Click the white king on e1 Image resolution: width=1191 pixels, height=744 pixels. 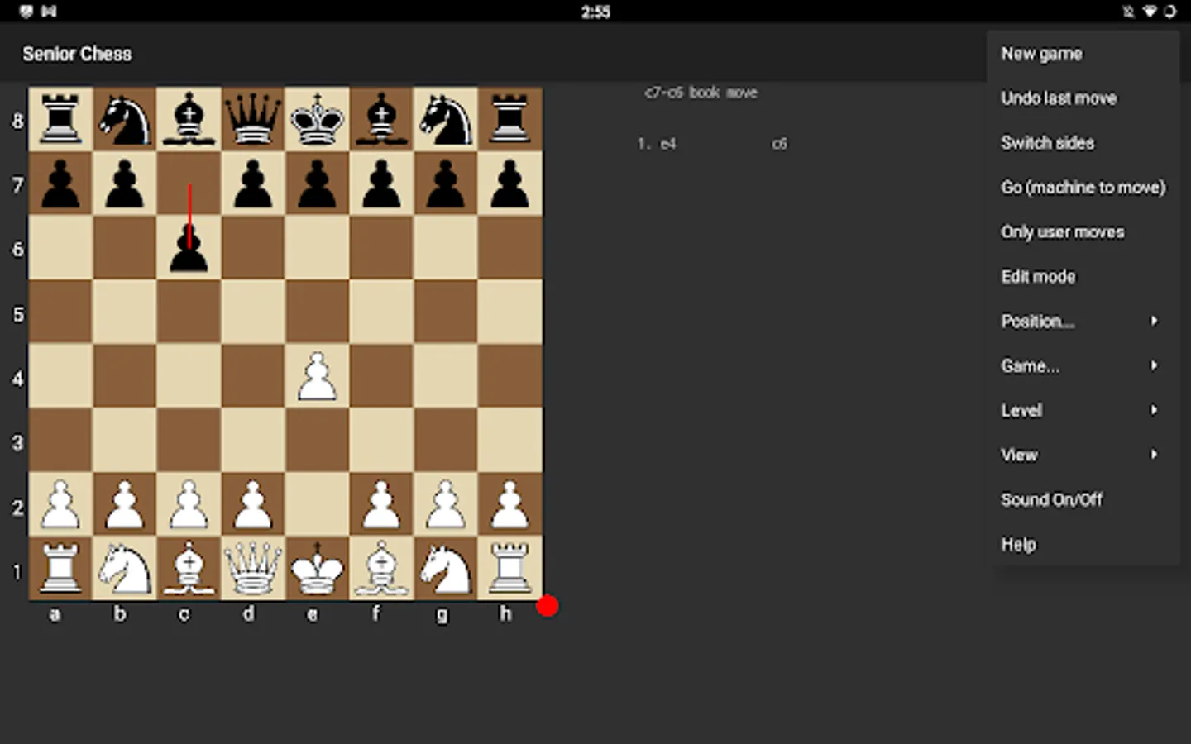317,570
